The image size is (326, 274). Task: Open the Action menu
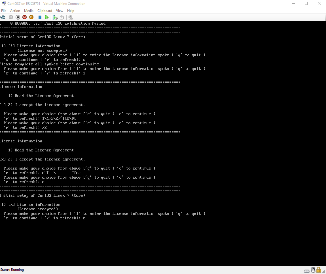click(15, 10)
